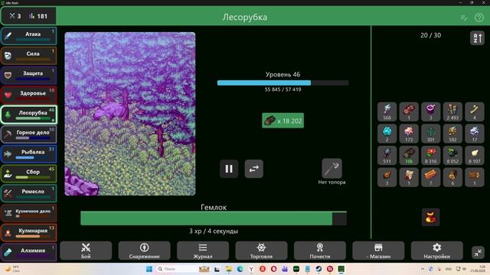Open the Атака skill
The width and height of the screenshot is (490, 275).
[28, 36]
